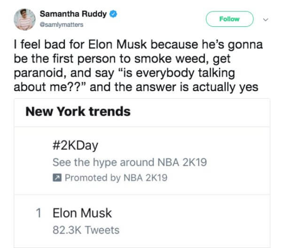Click "See the hype around NBA 2K19"
Viewport: 282px width, 248px height.
(130, 163)
